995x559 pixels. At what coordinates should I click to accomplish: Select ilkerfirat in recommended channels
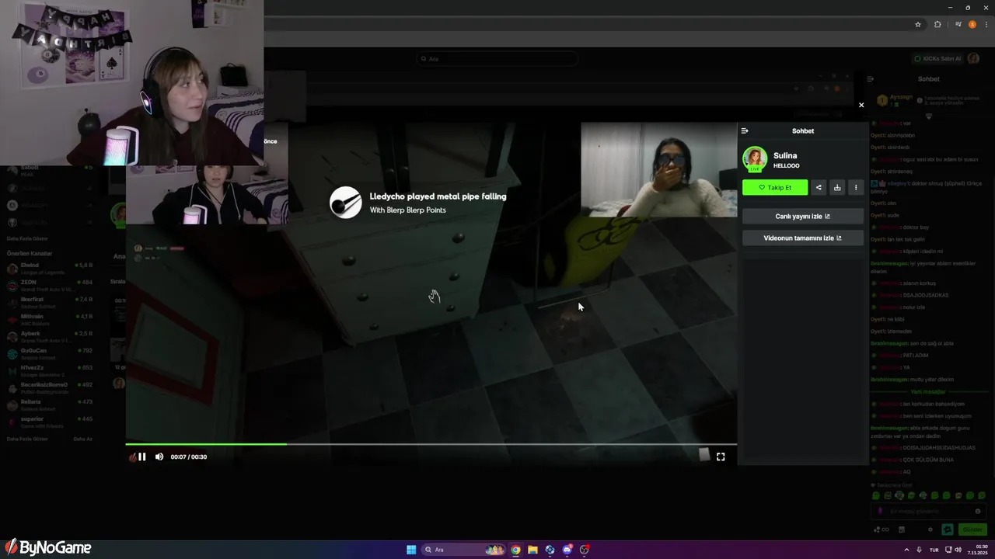click(49, 301)
